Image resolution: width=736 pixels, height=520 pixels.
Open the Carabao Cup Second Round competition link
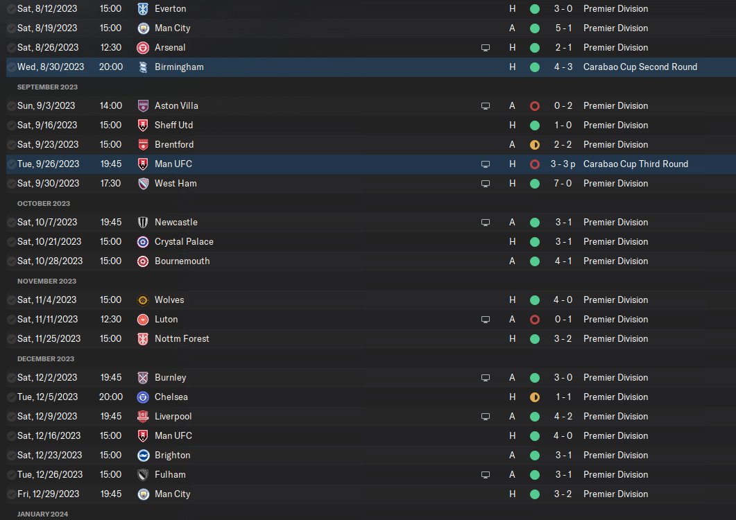640,67
